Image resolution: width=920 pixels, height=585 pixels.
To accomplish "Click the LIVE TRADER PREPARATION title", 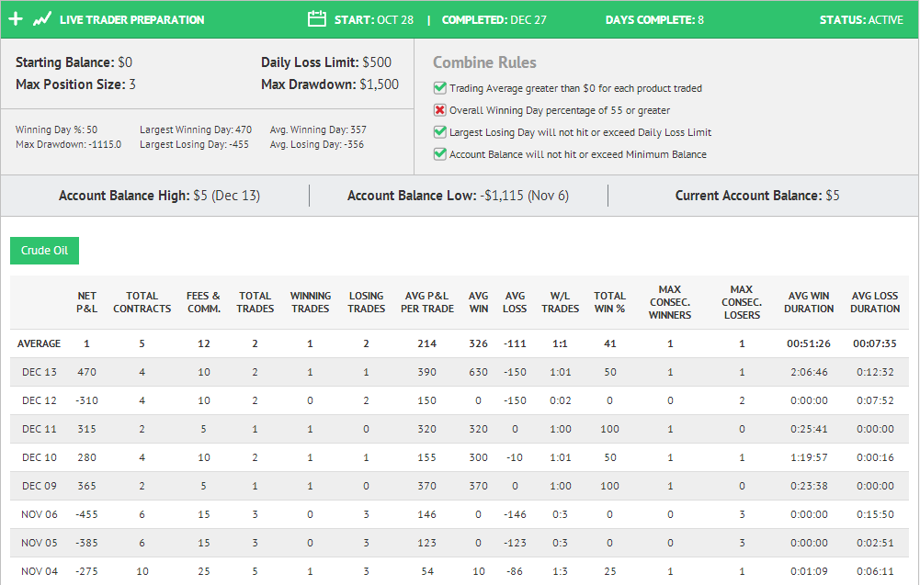I will point(132,20).
